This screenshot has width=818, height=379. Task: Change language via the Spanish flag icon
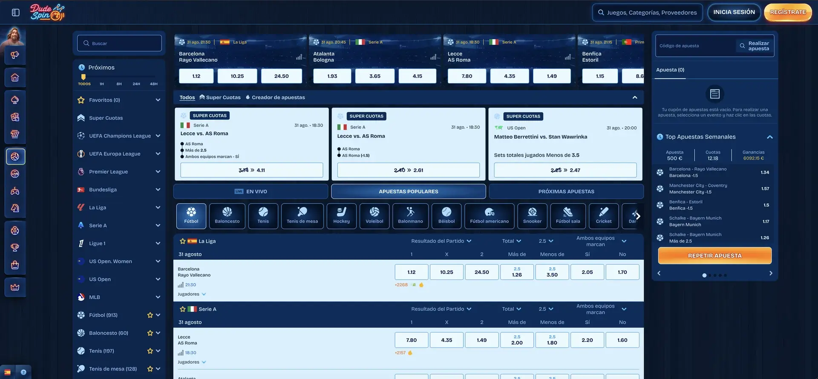(8, 372)
